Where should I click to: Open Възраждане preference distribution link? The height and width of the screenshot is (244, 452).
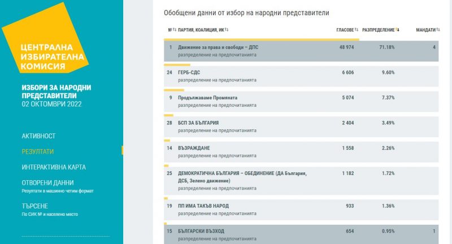click(x=217, y=155)
